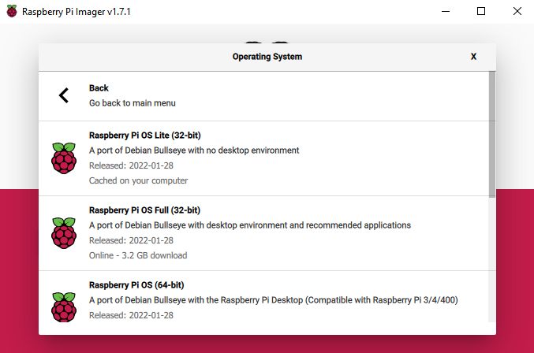
Task: Click 'Cached on your computer' text
Action: coord(138,180)
